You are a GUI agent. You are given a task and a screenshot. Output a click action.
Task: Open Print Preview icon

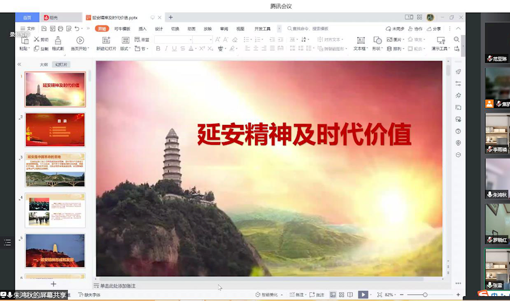pyautogui.click(x=69, y=29)
